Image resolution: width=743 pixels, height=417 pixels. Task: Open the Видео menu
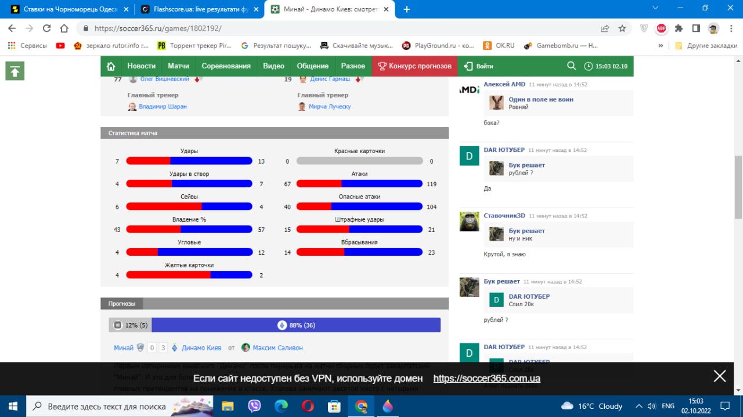[273, 66]
